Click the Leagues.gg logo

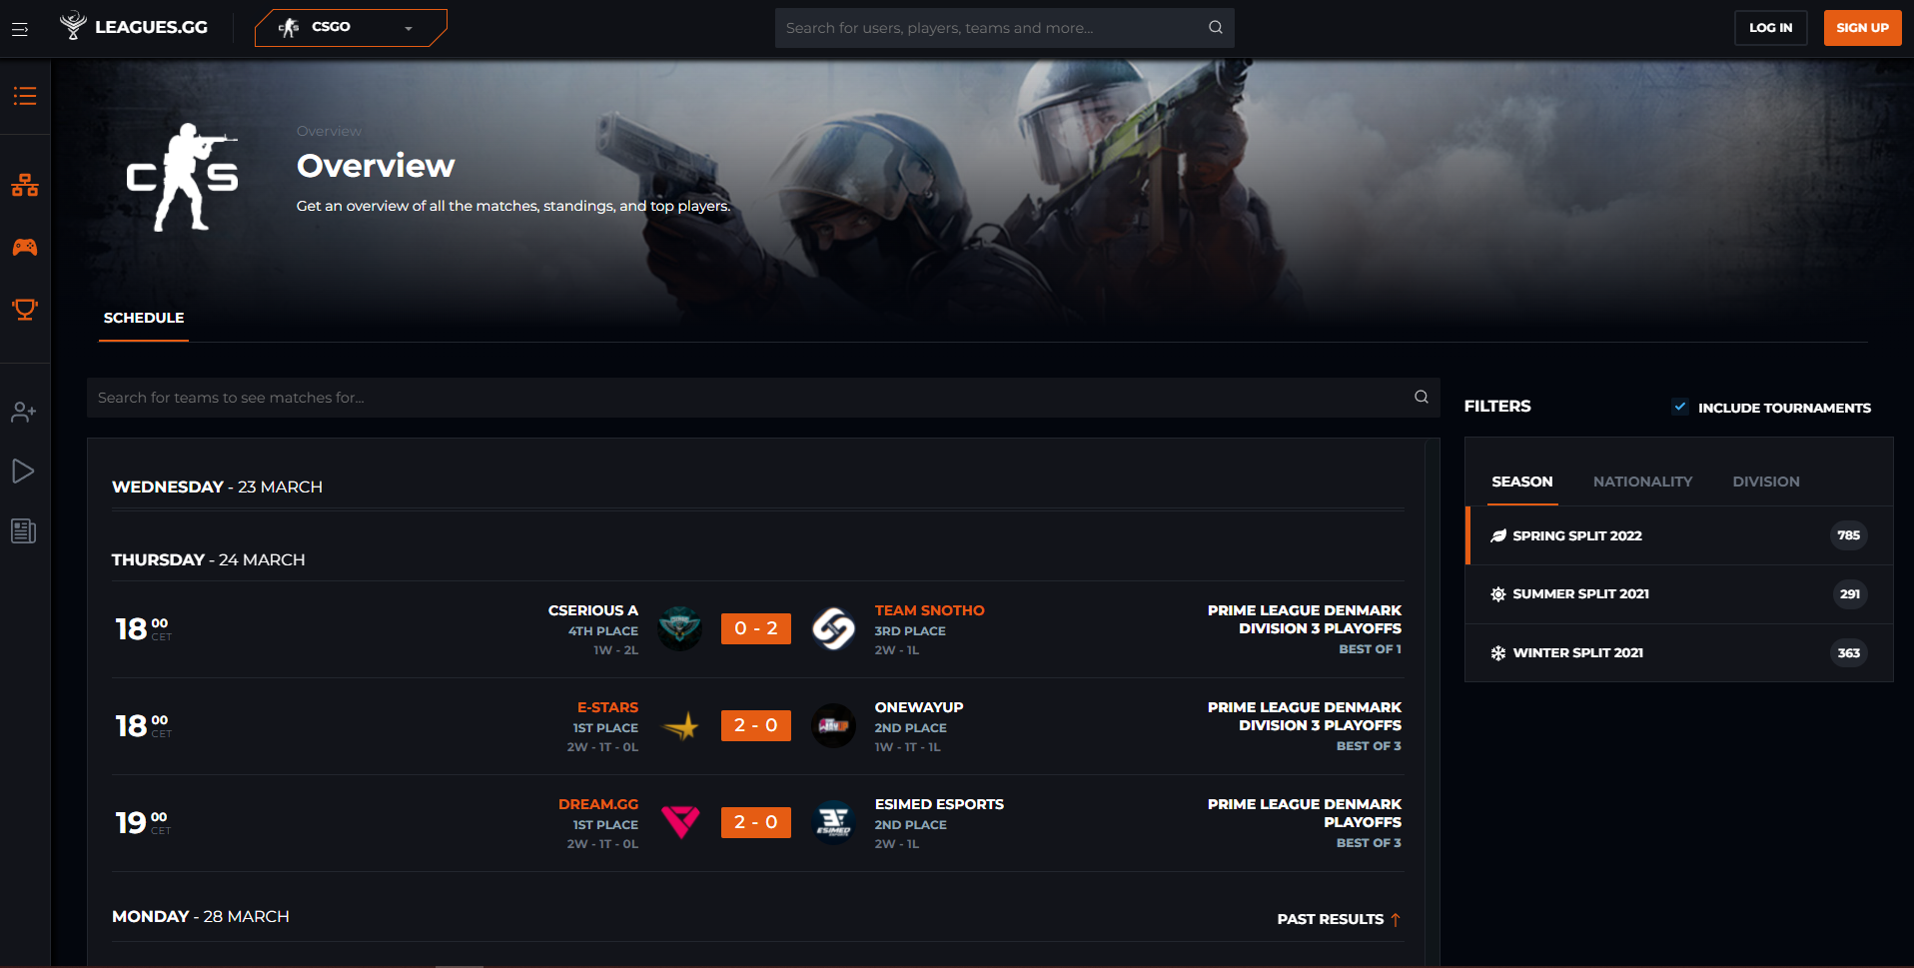(x=134, y=27)
